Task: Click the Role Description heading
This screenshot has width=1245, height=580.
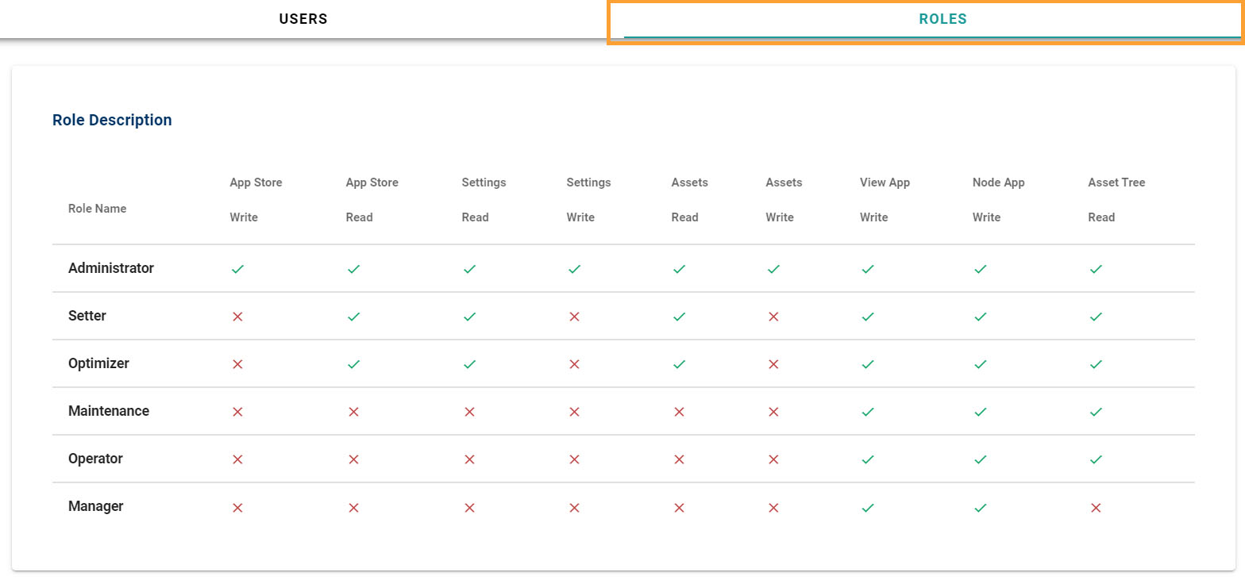Action: click(112, 120)
